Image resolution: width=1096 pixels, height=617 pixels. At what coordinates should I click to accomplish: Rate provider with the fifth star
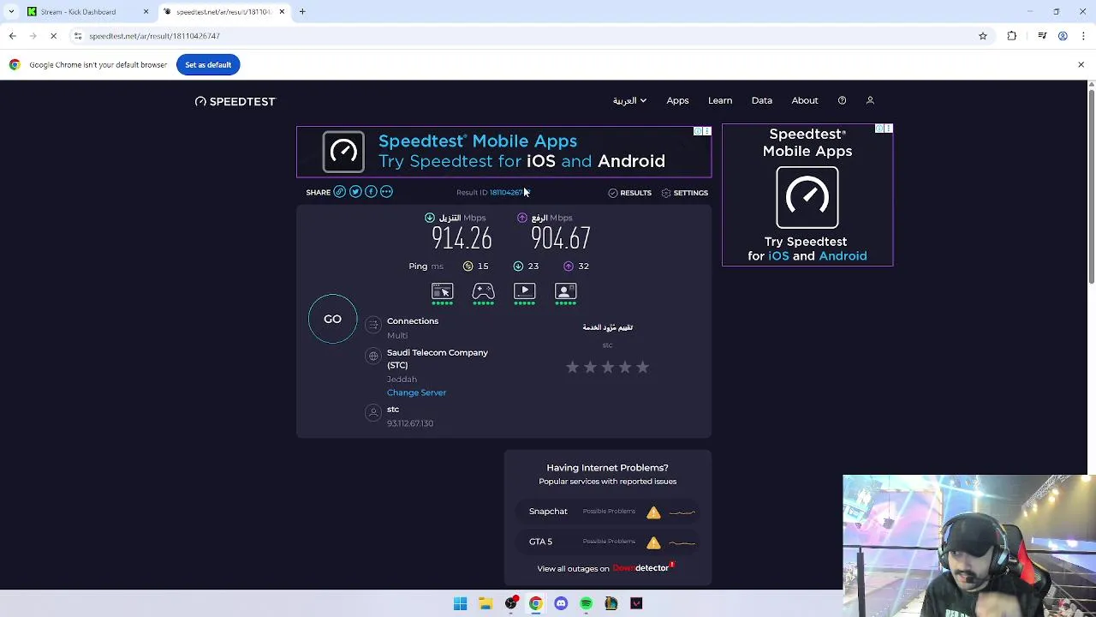tap(642, 367)
